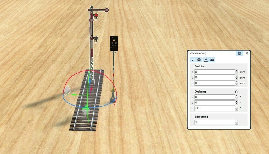The width and height of the screenshot is (269, 154).
Task: Toggle the local coordinate axes icon
Action: [193, 60]
